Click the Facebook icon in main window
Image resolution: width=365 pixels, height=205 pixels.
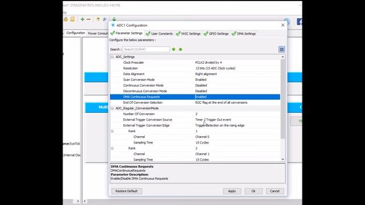click(x=299, y=22)
